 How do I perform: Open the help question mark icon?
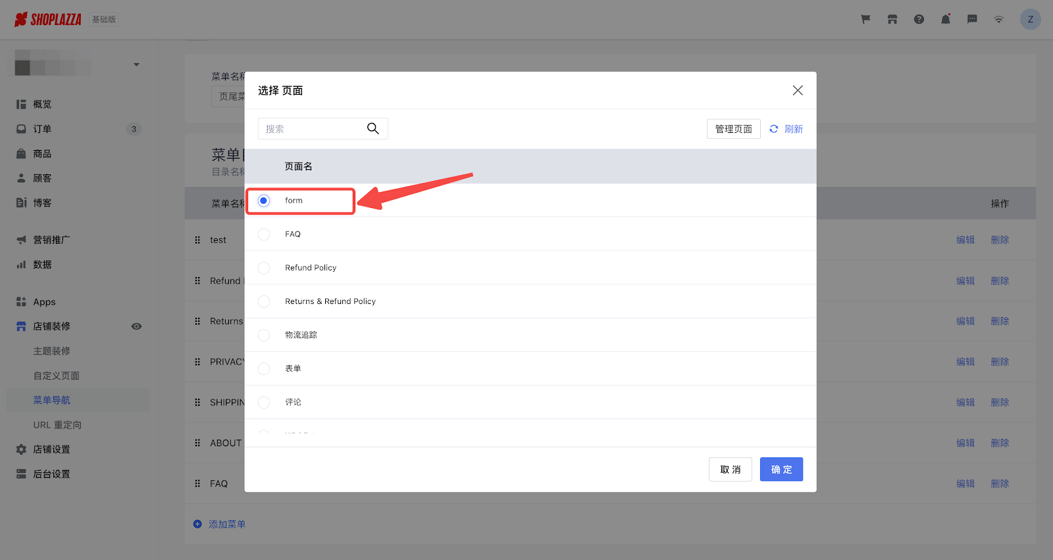pos(919,20)
